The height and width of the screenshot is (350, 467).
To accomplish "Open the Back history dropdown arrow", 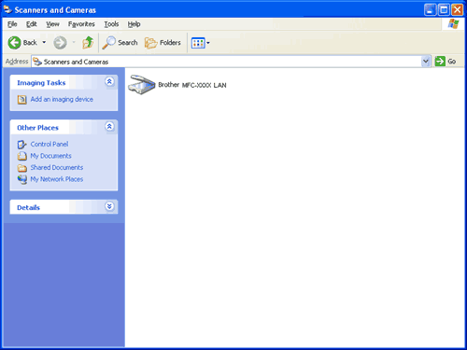I will coord(44,42).
